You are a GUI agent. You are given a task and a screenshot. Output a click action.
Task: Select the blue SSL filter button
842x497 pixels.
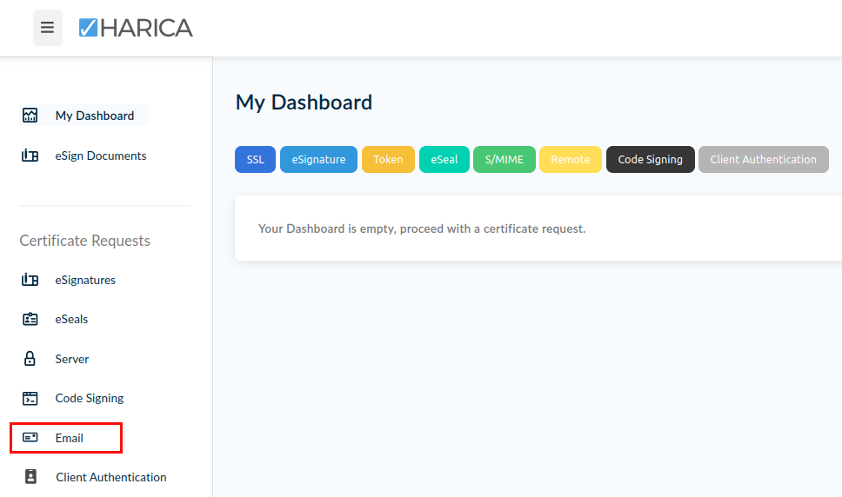[255, 159]
